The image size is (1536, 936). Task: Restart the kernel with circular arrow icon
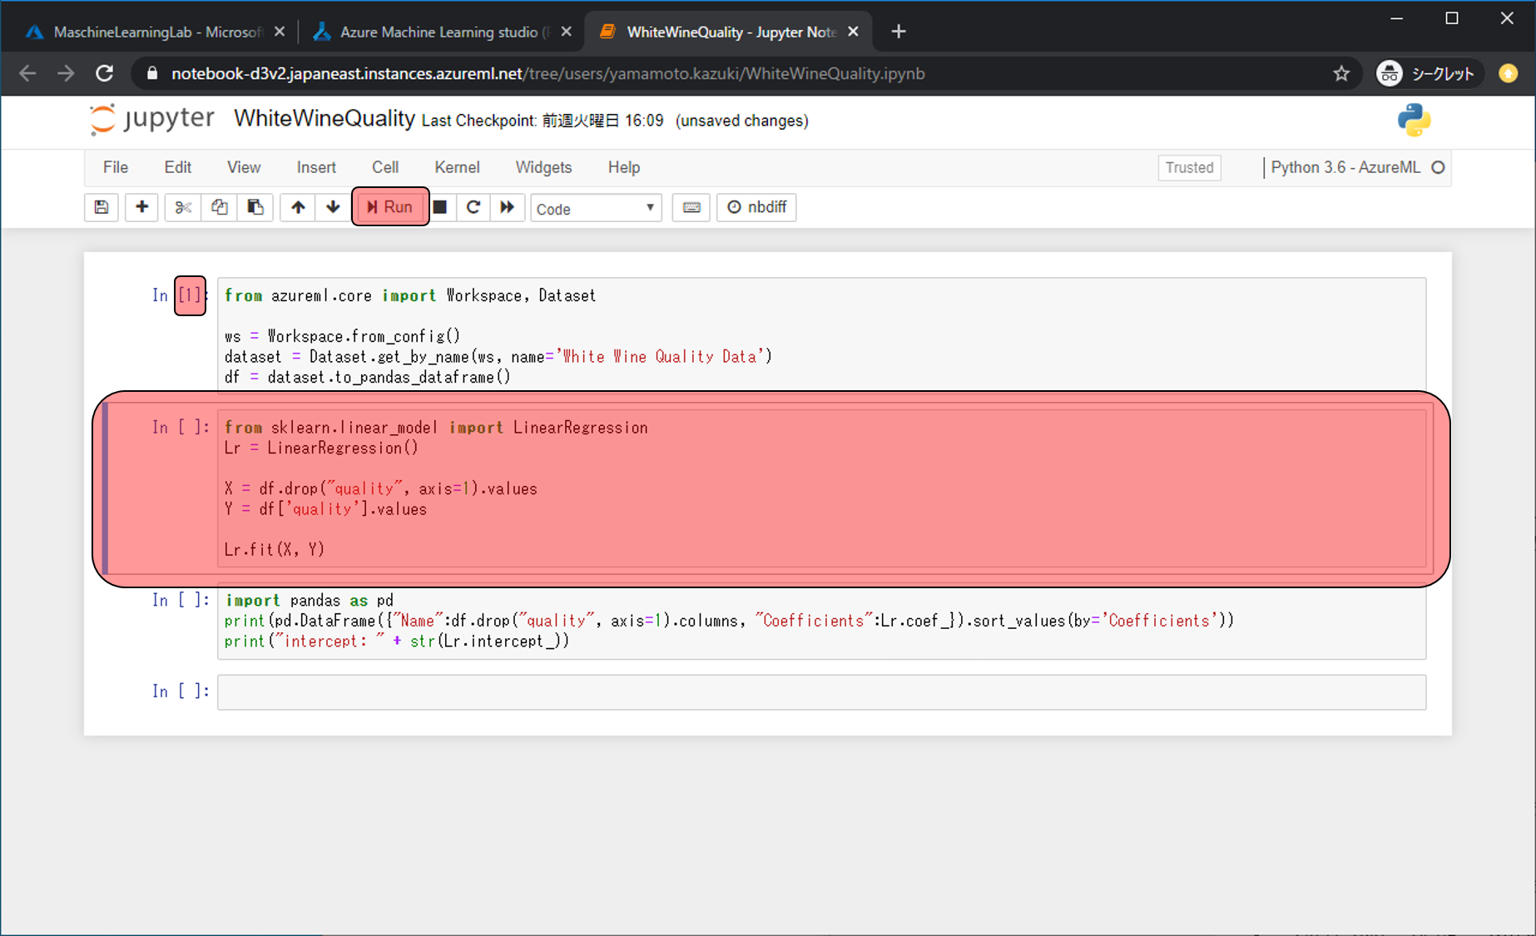473,207
